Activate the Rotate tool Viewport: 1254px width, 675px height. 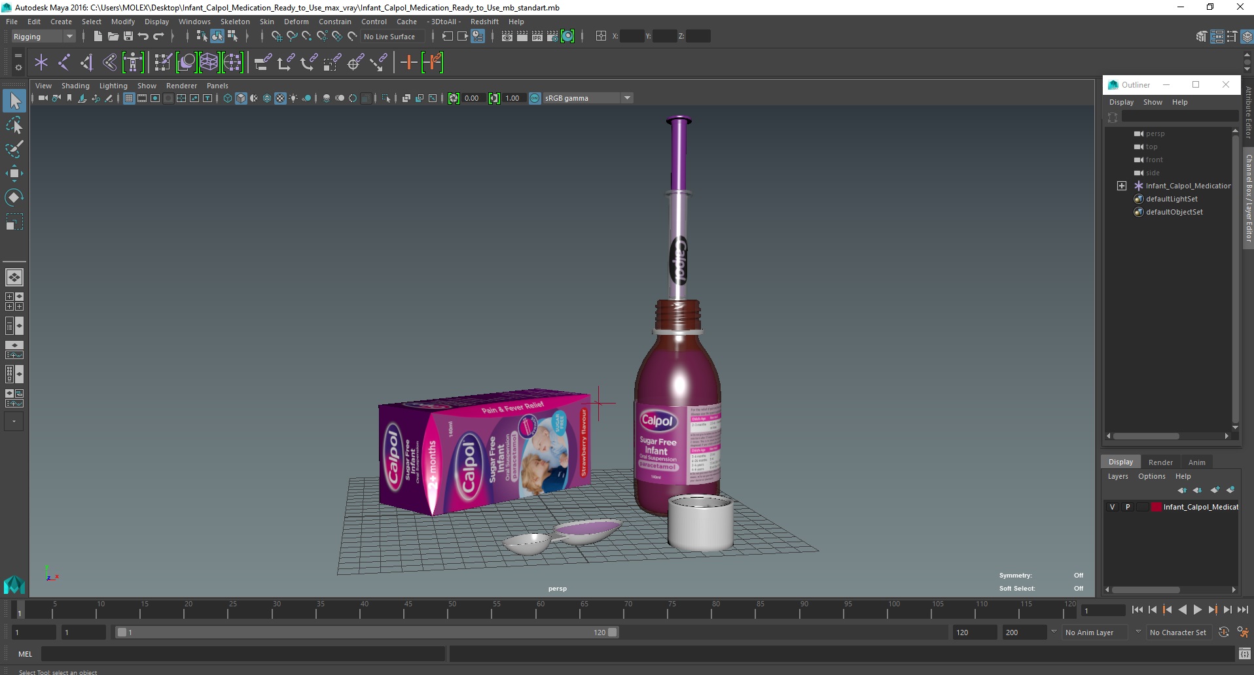click(14, 198)
